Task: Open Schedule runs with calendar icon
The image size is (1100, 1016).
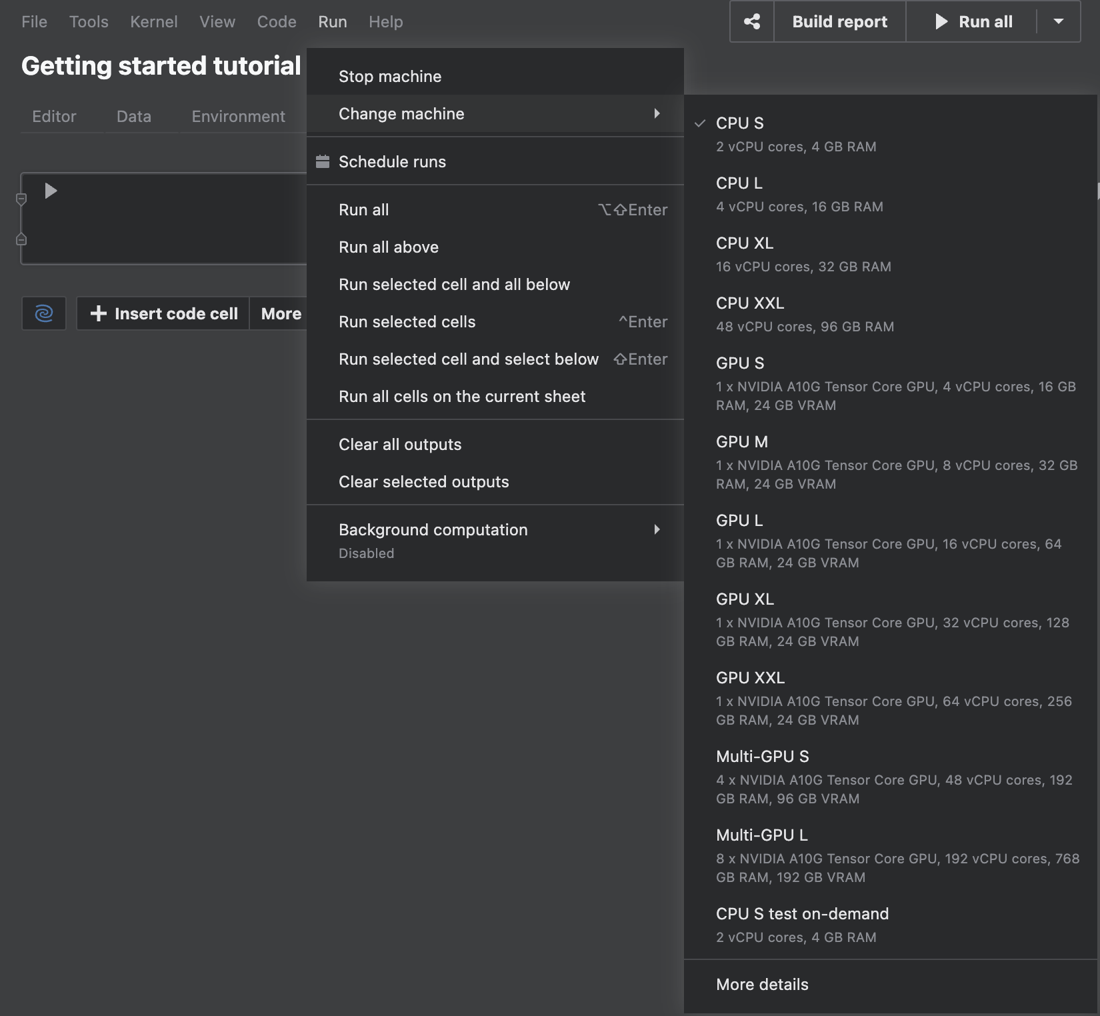Action: 392,162
